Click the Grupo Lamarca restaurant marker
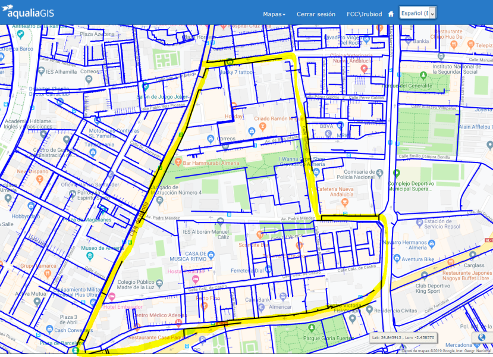This screenshot has height=357, width=493. [48, 274]
